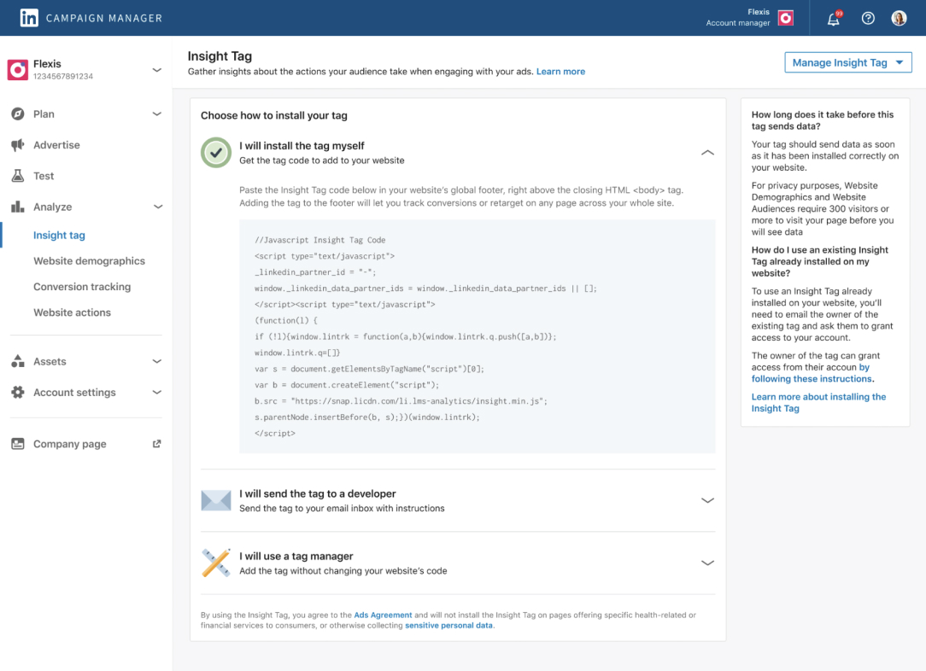The image size is (926, 671).
Task: Click the _linkedin_partner_id code line
Action: pos(315,272)
